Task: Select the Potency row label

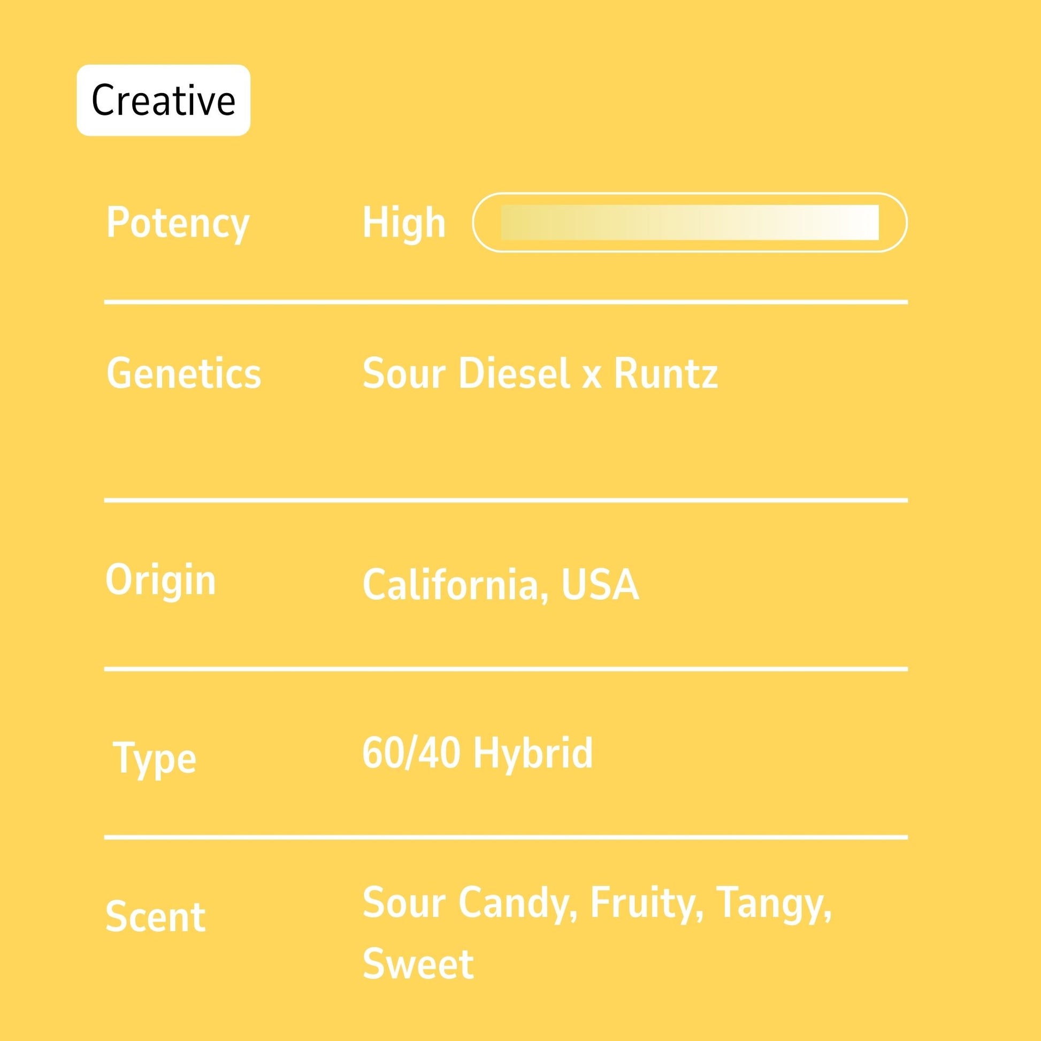Action: (178, 223)
